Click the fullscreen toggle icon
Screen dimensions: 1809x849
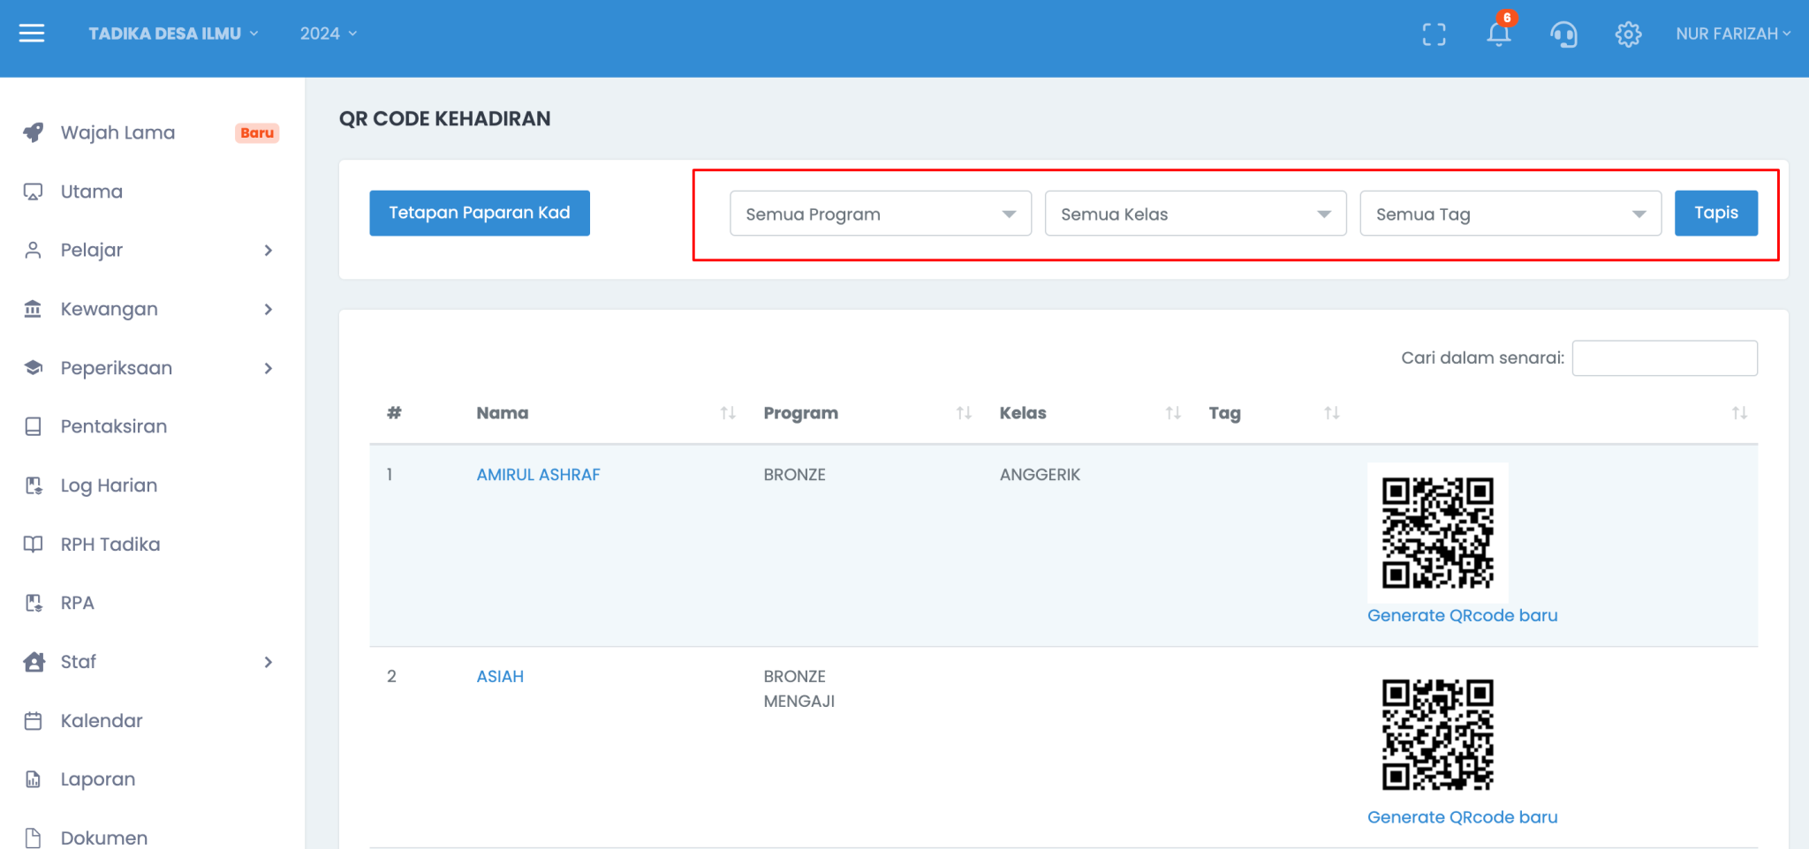(x=1434, y=34)
